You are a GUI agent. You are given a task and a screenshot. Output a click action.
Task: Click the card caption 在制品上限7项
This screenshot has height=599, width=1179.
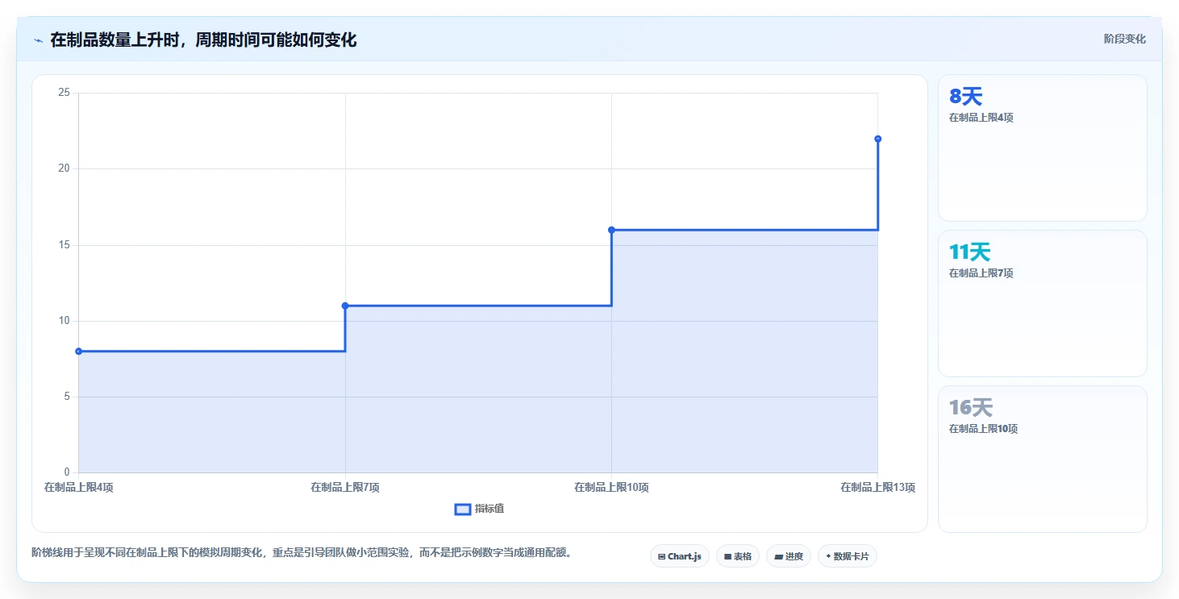pyautogui.click(x=981, y=273)
